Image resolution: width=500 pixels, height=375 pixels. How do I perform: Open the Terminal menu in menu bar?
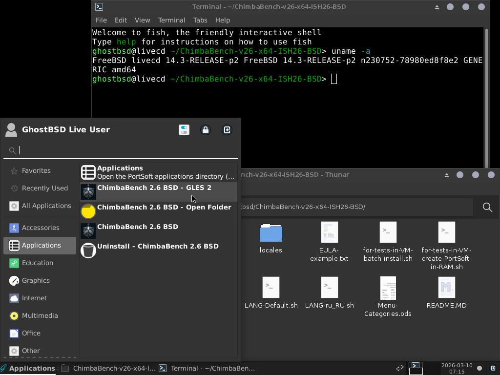click(x=171, y=20)
